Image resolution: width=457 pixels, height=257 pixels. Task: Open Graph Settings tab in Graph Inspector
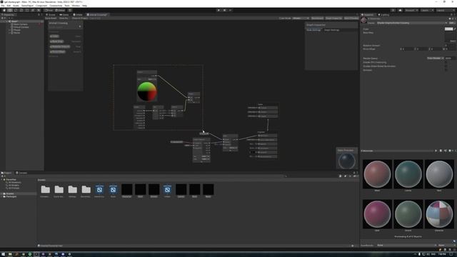(x=331, y=30)
